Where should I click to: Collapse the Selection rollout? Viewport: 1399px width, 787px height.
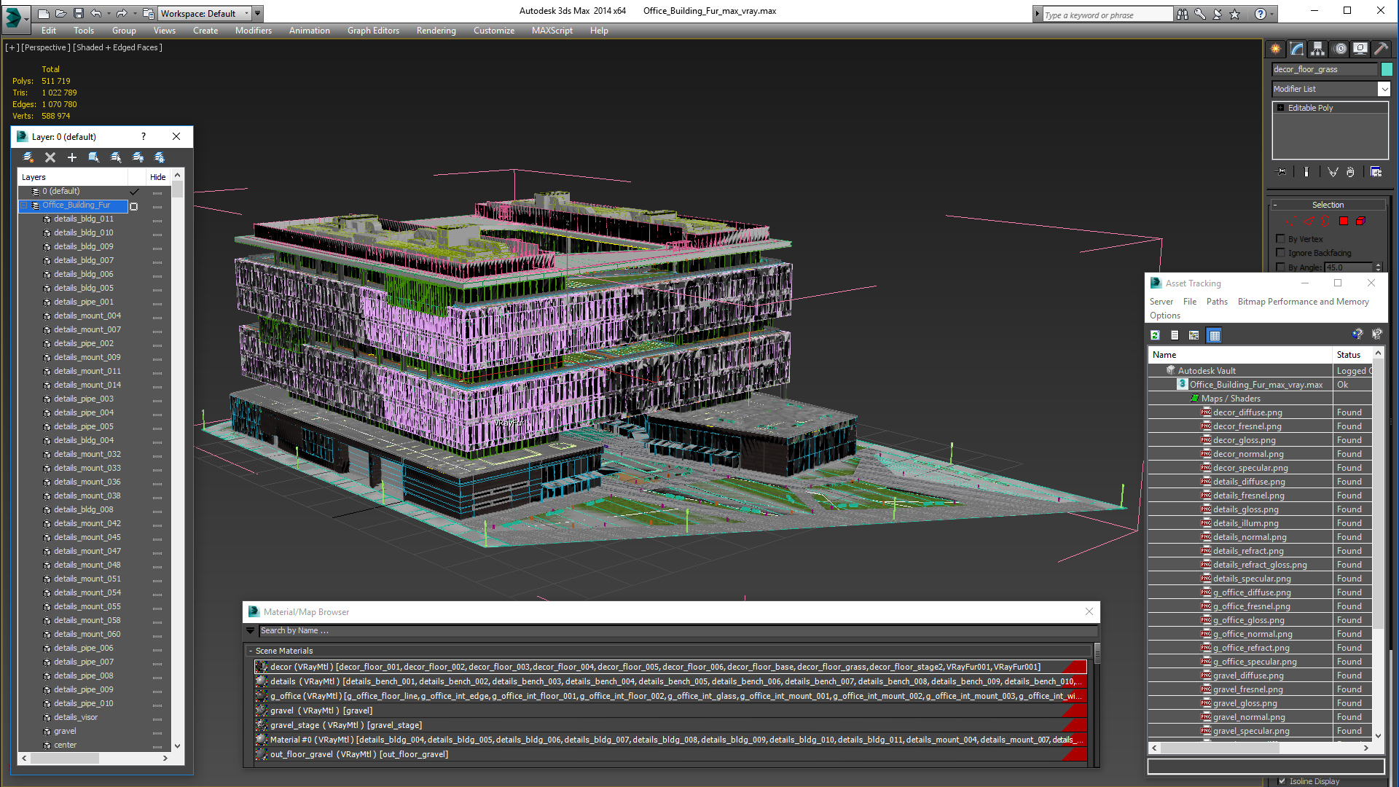tap(1275, 205)
